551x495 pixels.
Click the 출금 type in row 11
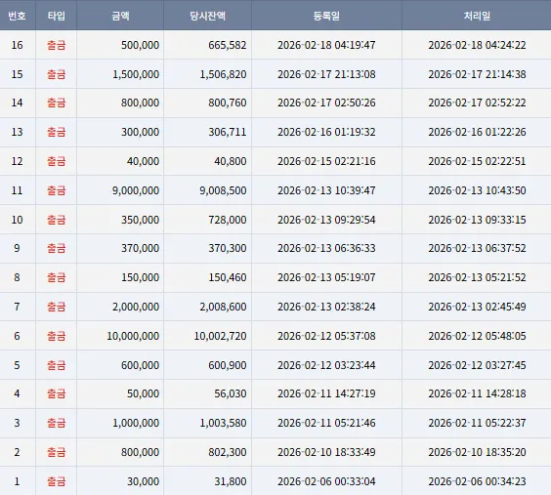(57, 190)
